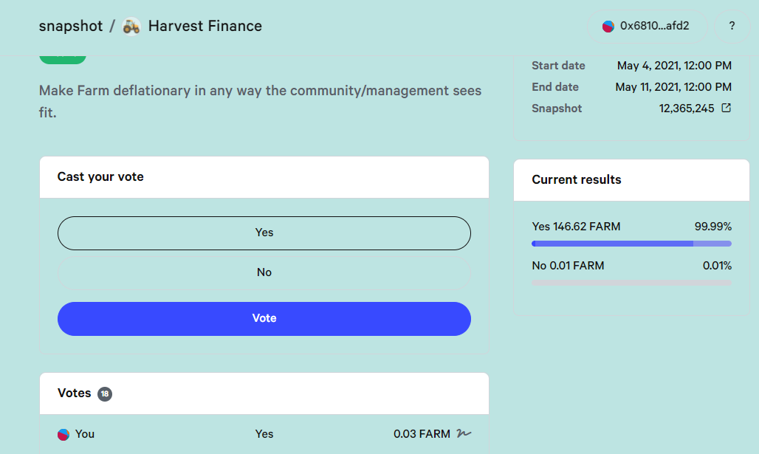Image resolution: width=759 pixels, height=454 pixels.
Task: Click your avatar in Votes list
Action: (63, 434)
